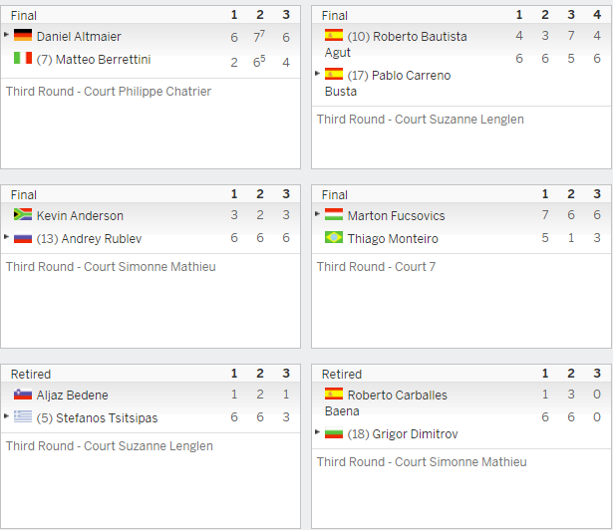Click the Greek flag beside Stefanos Tsitsipas
Image resolution: width=613 pixels, height=530 pixels.
point(23,416)
